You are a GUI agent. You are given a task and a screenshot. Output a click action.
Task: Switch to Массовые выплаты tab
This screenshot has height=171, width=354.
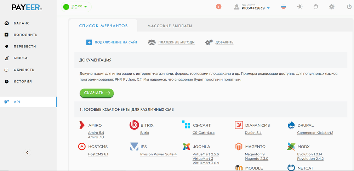pyautogui.click(x=170, y=26)
